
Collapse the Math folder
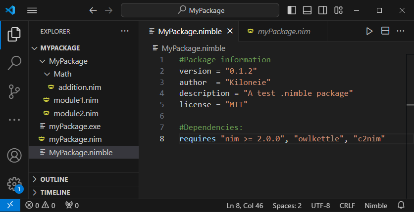(x=84, y=74)
